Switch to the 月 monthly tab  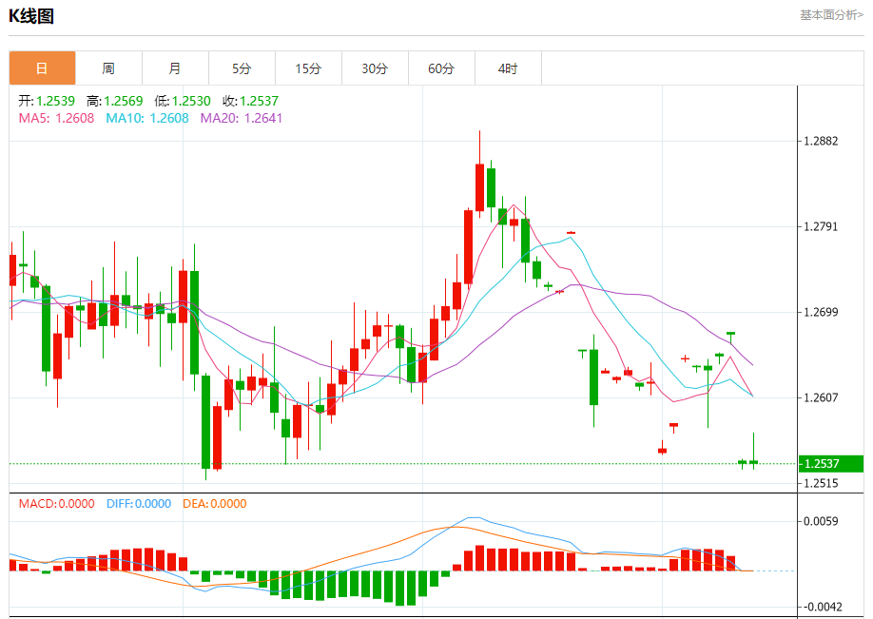click(175, 68)
